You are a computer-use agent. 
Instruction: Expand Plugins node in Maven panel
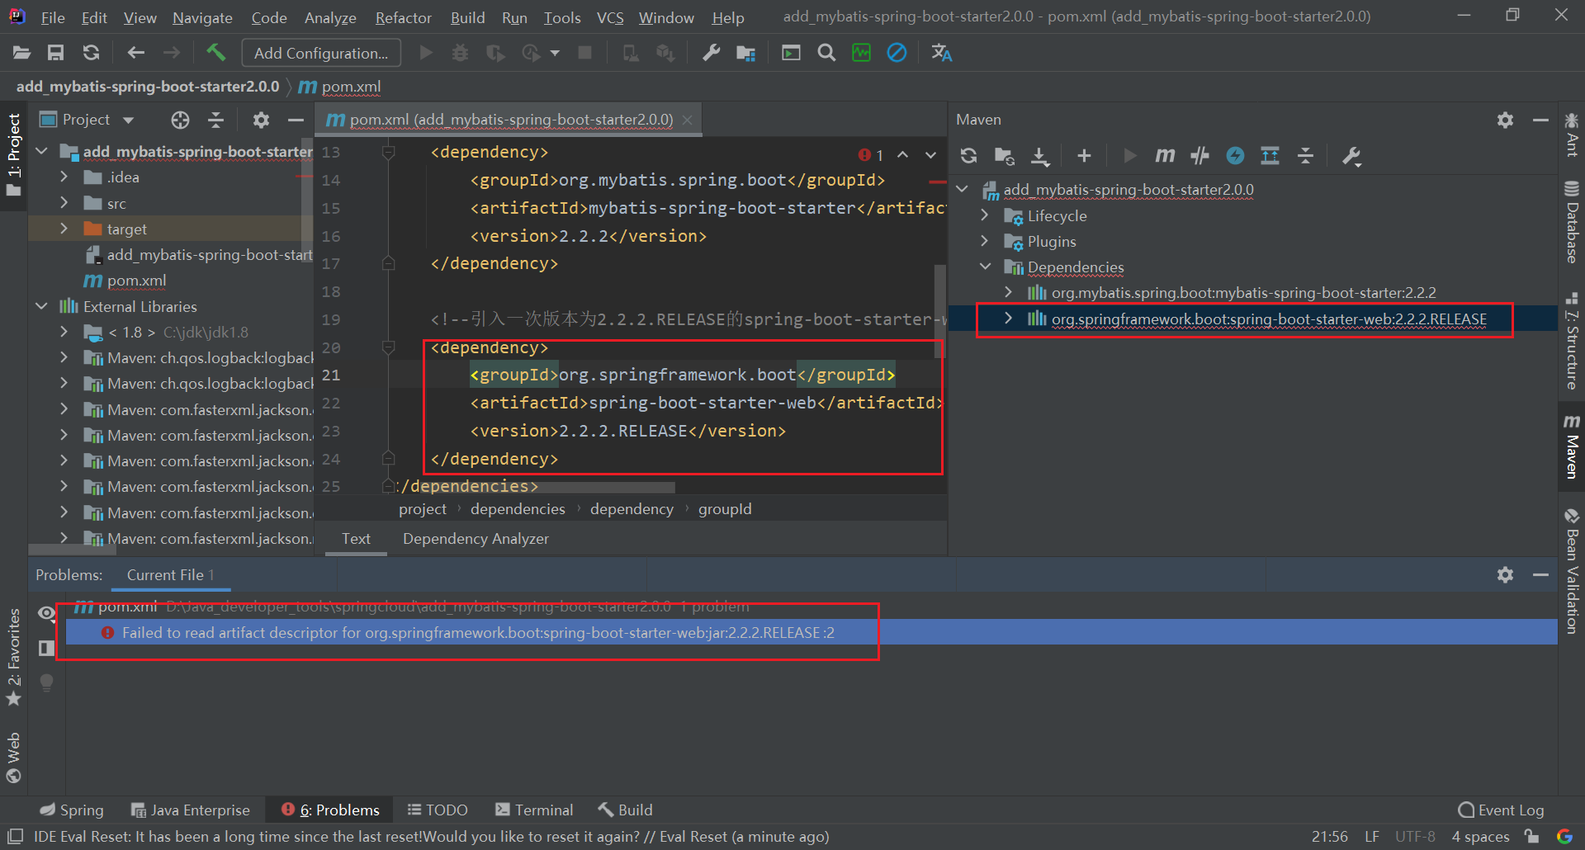(x=984, y=241)
